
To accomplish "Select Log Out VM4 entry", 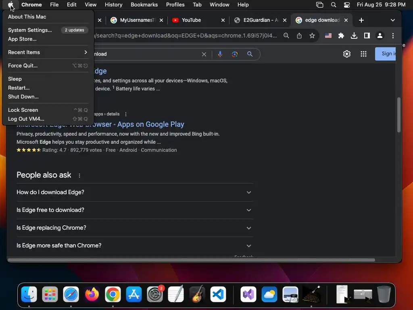I will pyautogui.click(x=48, y=119).
